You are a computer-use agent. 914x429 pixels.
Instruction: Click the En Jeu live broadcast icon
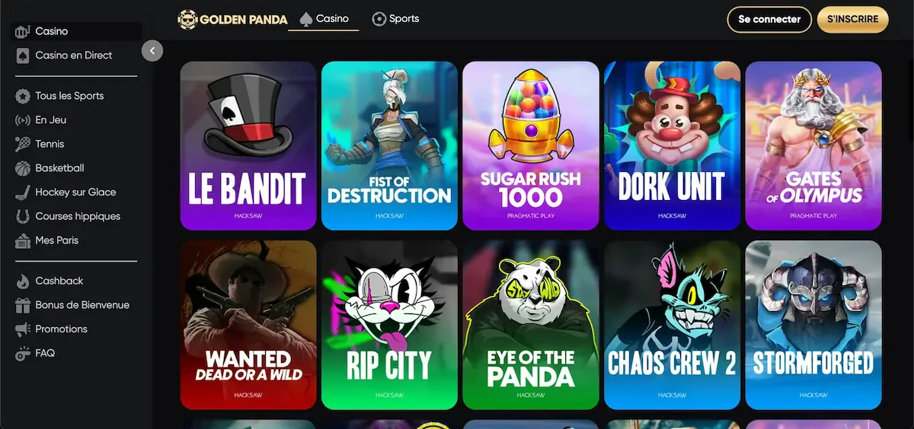(x=22, y=120)
